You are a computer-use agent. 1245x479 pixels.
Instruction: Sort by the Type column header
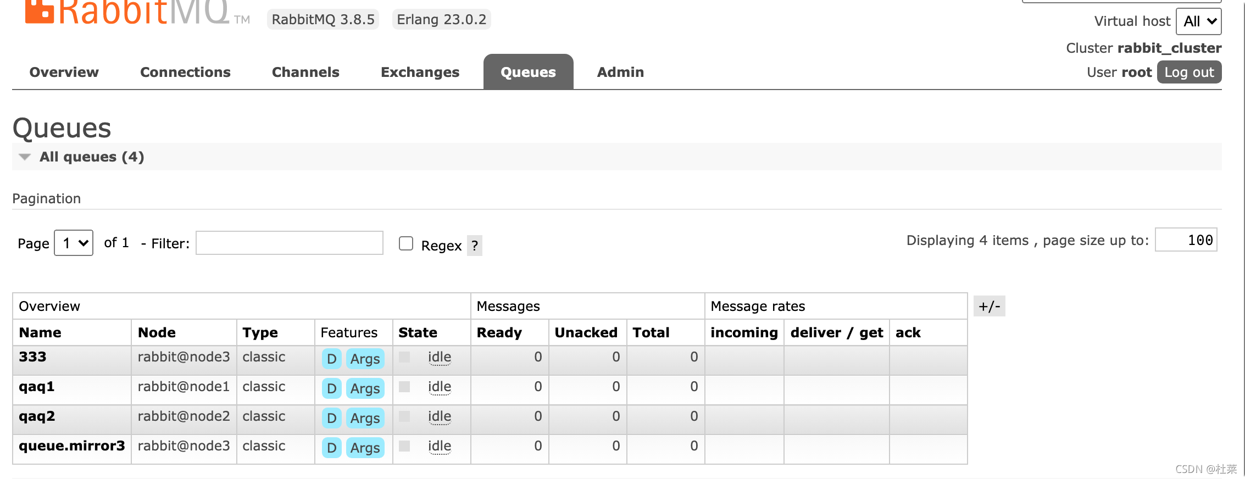(x=260, y=332)
